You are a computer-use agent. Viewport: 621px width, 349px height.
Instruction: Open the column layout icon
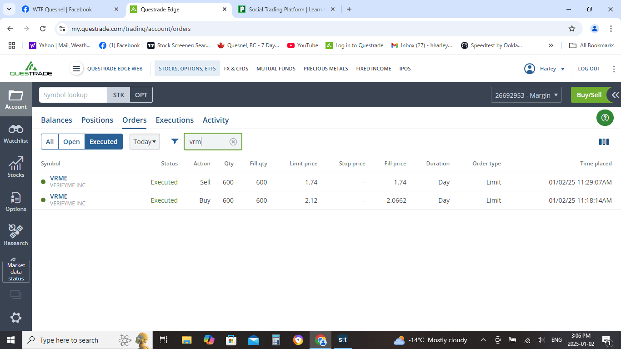tap(604, 142)
